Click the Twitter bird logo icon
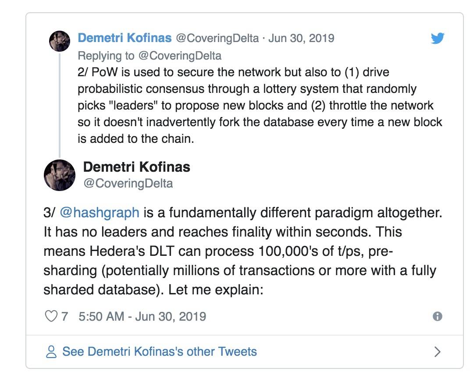The image size is (470, 375). [437, 39]
